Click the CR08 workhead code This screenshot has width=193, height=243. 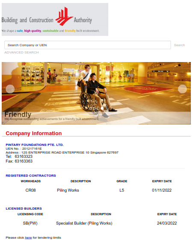click(30, 190)
